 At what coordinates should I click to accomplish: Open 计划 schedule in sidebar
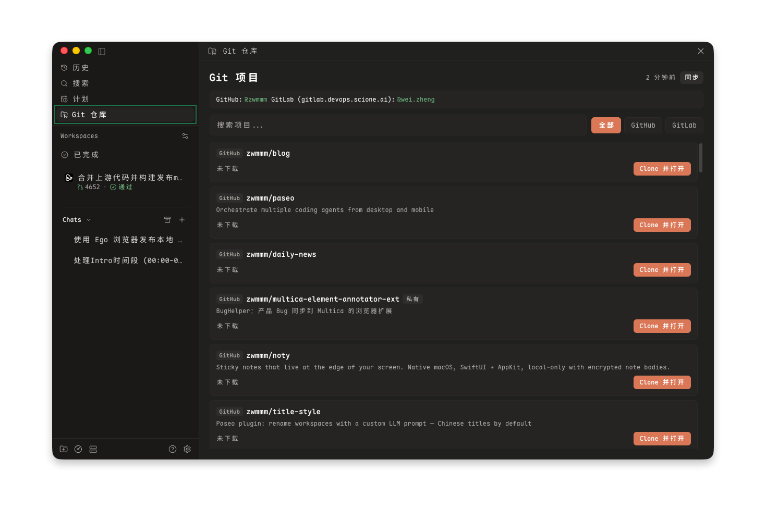(x=125, y=99)
